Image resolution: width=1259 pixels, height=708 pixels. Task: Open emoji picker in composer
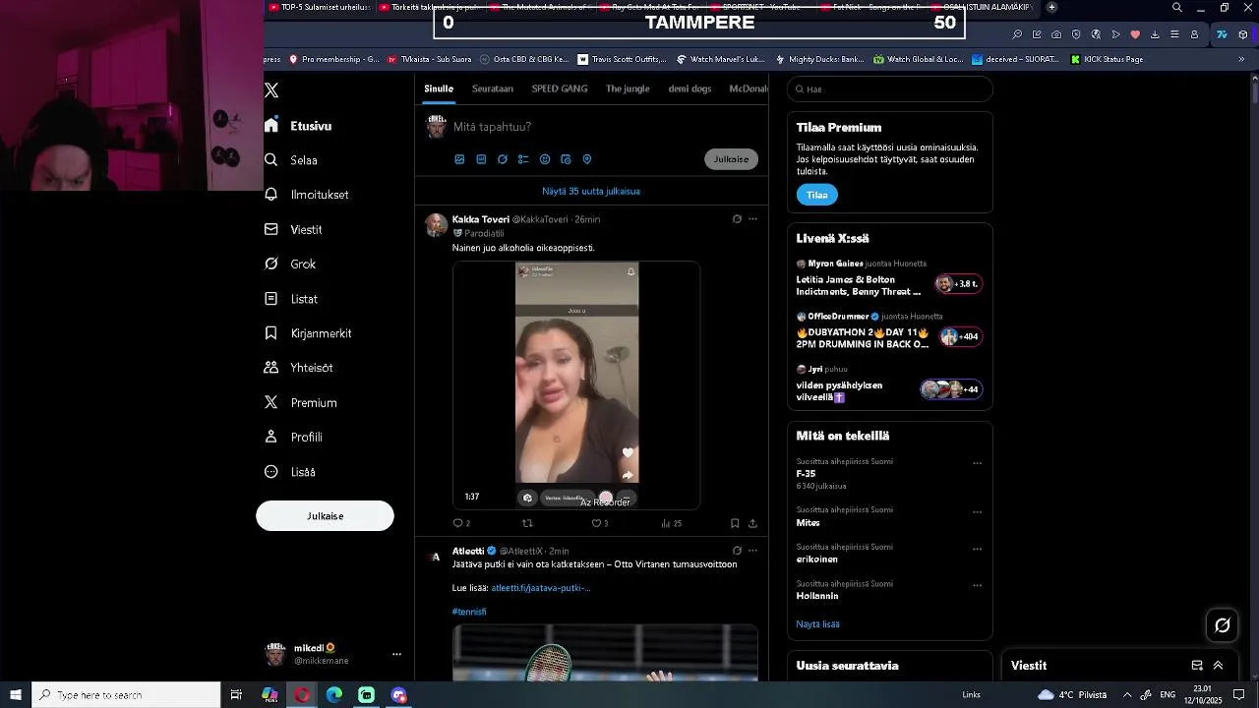point(545,159)
